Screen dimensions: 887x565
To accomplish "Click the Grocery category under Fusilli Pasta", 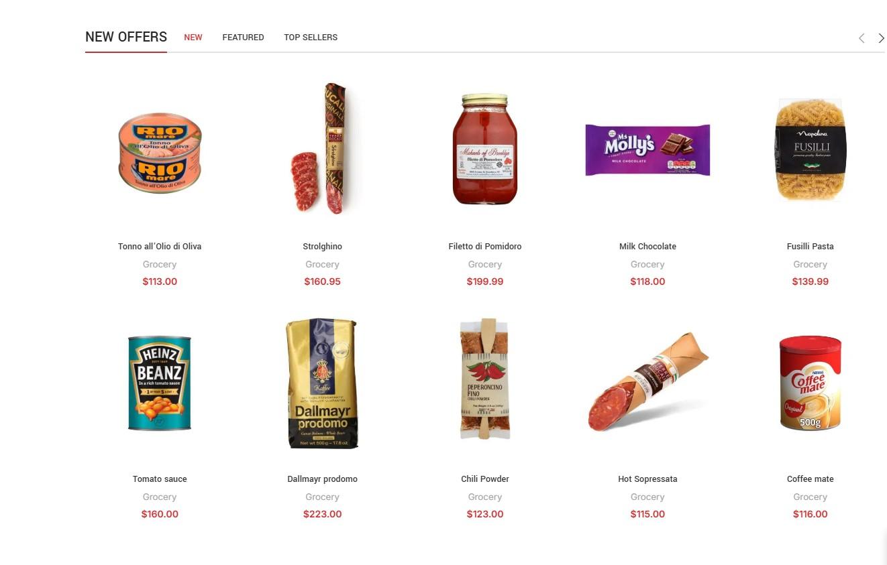I will pos(810,265).
